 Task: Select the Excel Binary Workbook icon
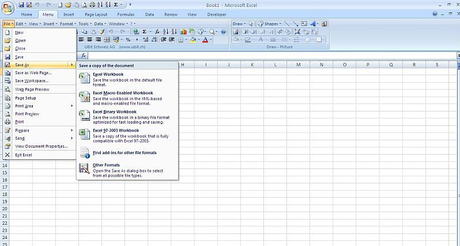coord(84,116)
